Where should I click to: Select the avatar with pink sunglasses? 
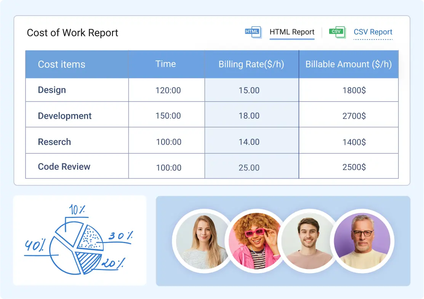pyautogui.click(x=256, y=241)
